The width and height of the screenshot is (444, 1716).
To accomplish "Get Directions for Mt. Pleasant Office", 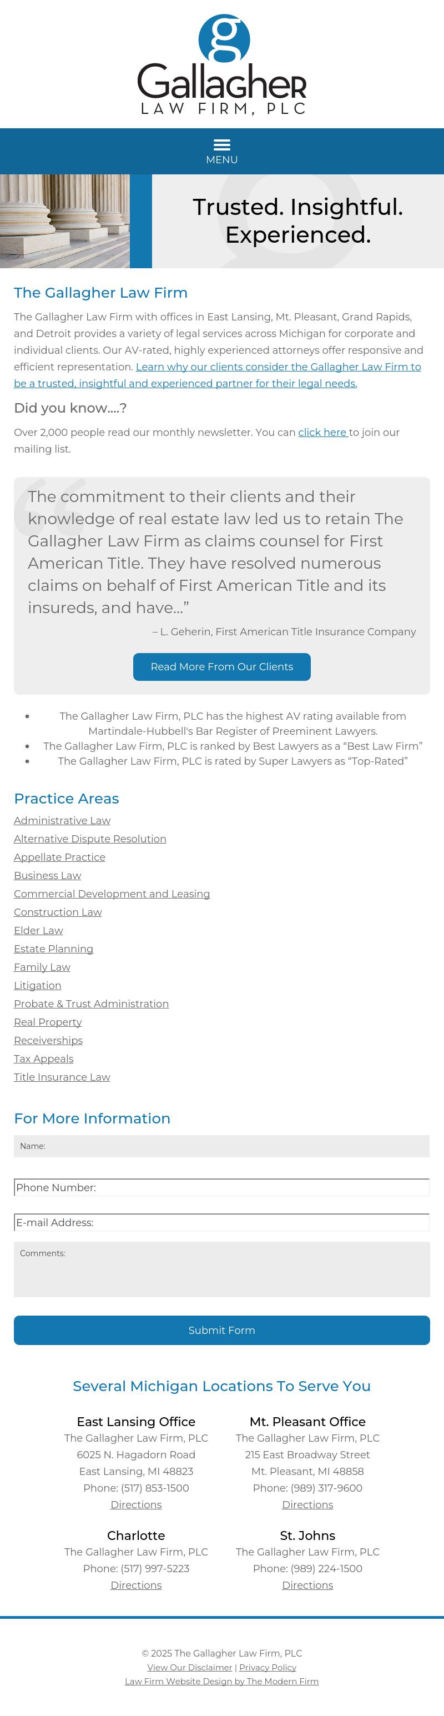I will (x=307, y=1505).
